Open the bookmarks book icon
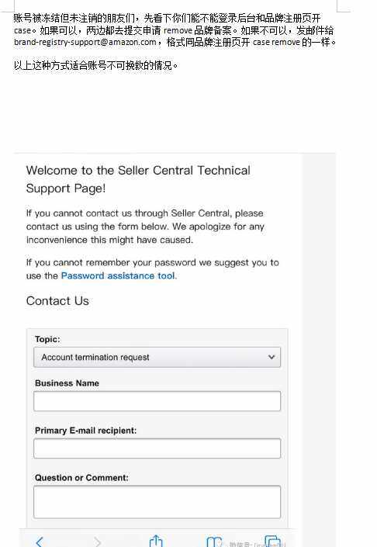Viewport: 377px width, 547px height. click(x=214, y=542)
